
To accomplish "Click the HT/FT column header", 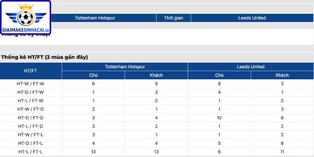I will [31, 71].
